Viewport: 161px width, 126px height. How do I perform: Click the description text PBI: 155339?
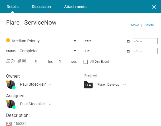point(16,124)
